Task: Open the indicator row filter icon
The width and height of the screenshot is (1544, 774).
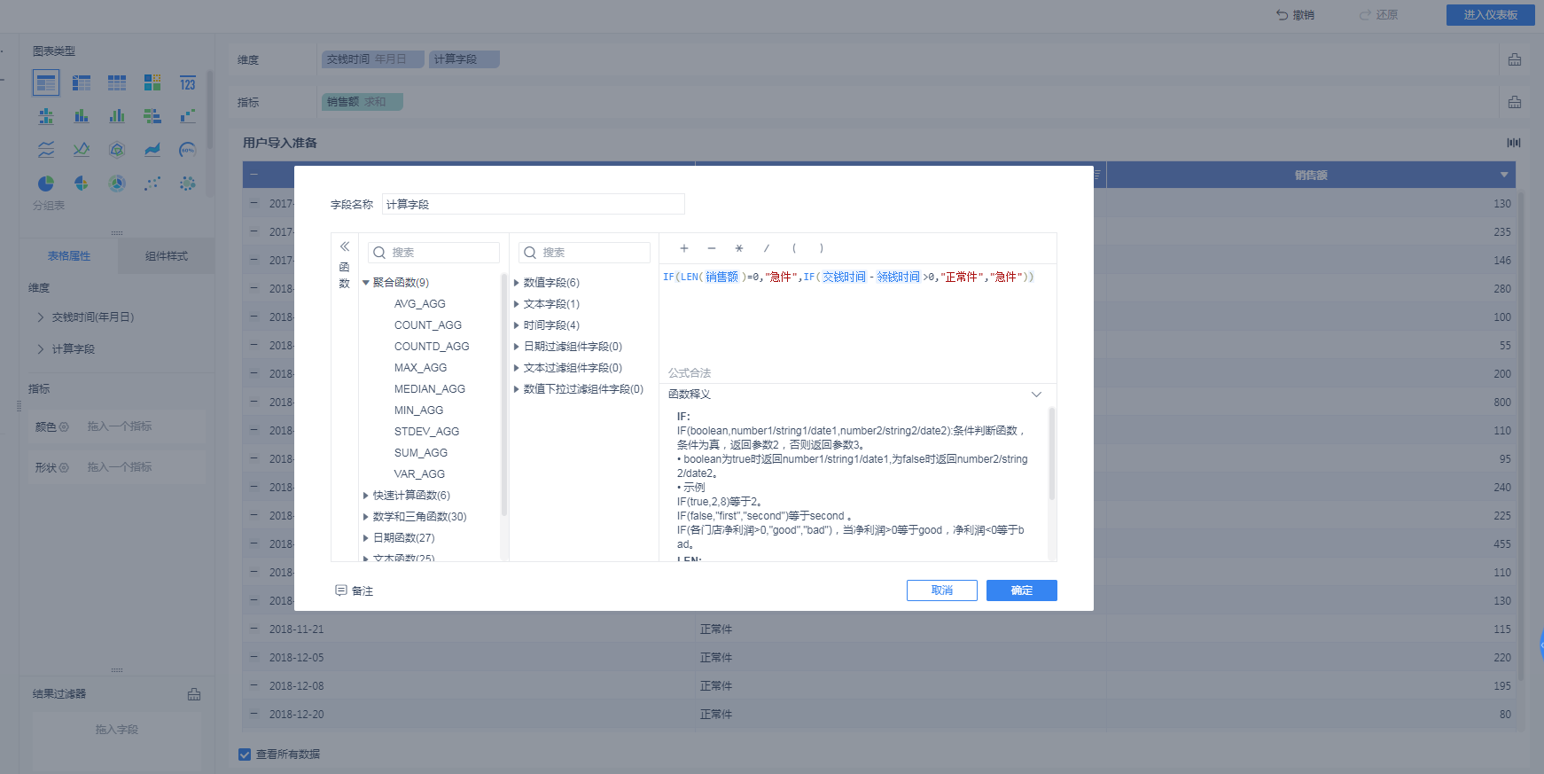Action: coord(1515,102)
